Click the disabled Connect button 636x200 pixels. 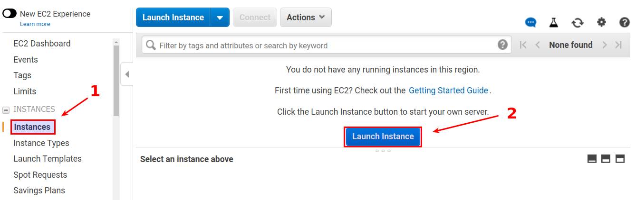point(255,18)
